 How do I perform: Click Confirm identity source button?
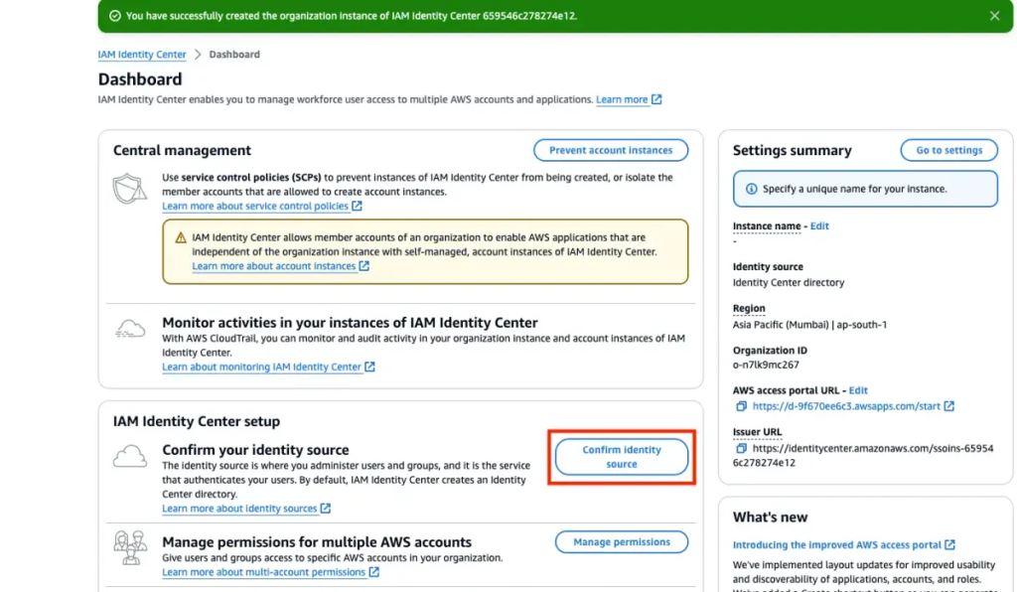coord(622,457)
